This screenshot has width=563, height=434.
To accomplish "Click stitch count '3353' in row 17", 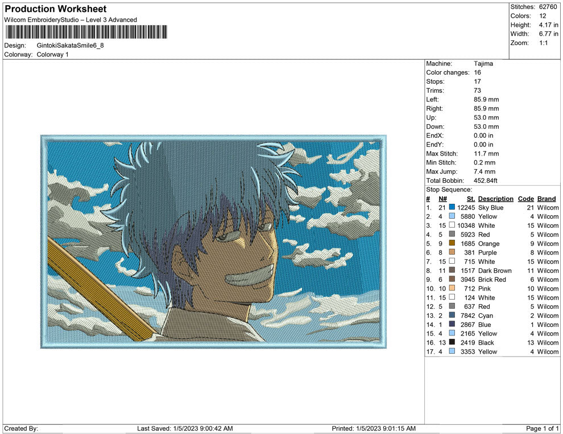I will pos(468,351).
